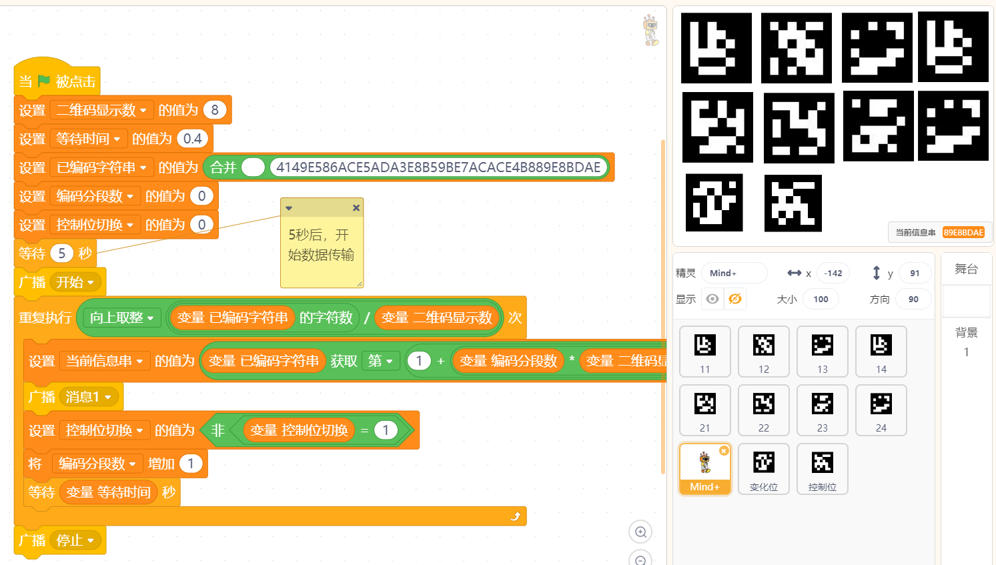Select the 控制位 sprite tile
Screen dimensions: 996x565
(x=823, y=469)
